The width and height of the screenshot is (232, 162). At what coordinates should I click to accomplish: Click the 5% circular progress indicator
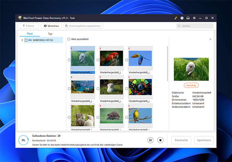click(23, 140)
